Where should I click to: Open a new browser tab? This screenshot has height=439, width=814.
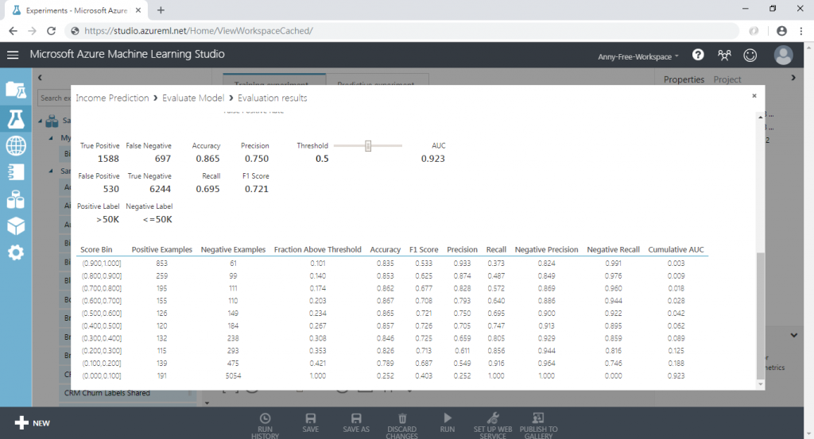pos(161,10)
